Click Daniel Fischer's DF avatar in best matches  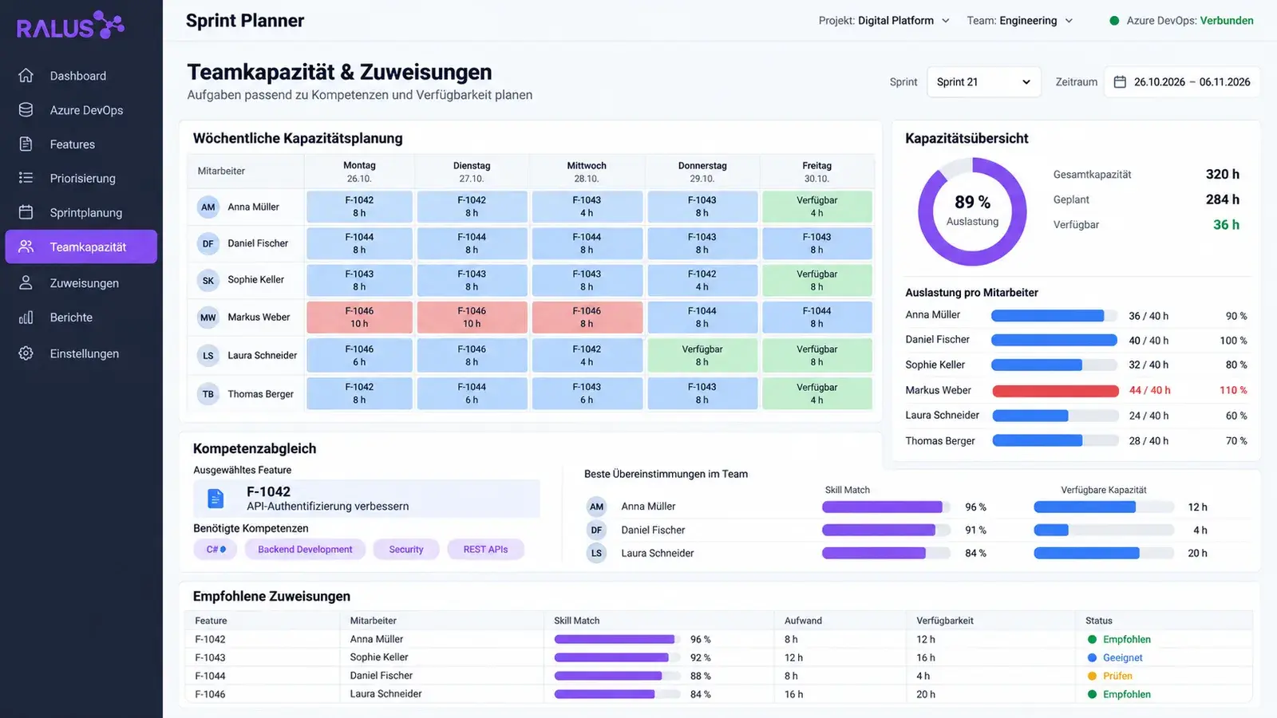[596, 530]
